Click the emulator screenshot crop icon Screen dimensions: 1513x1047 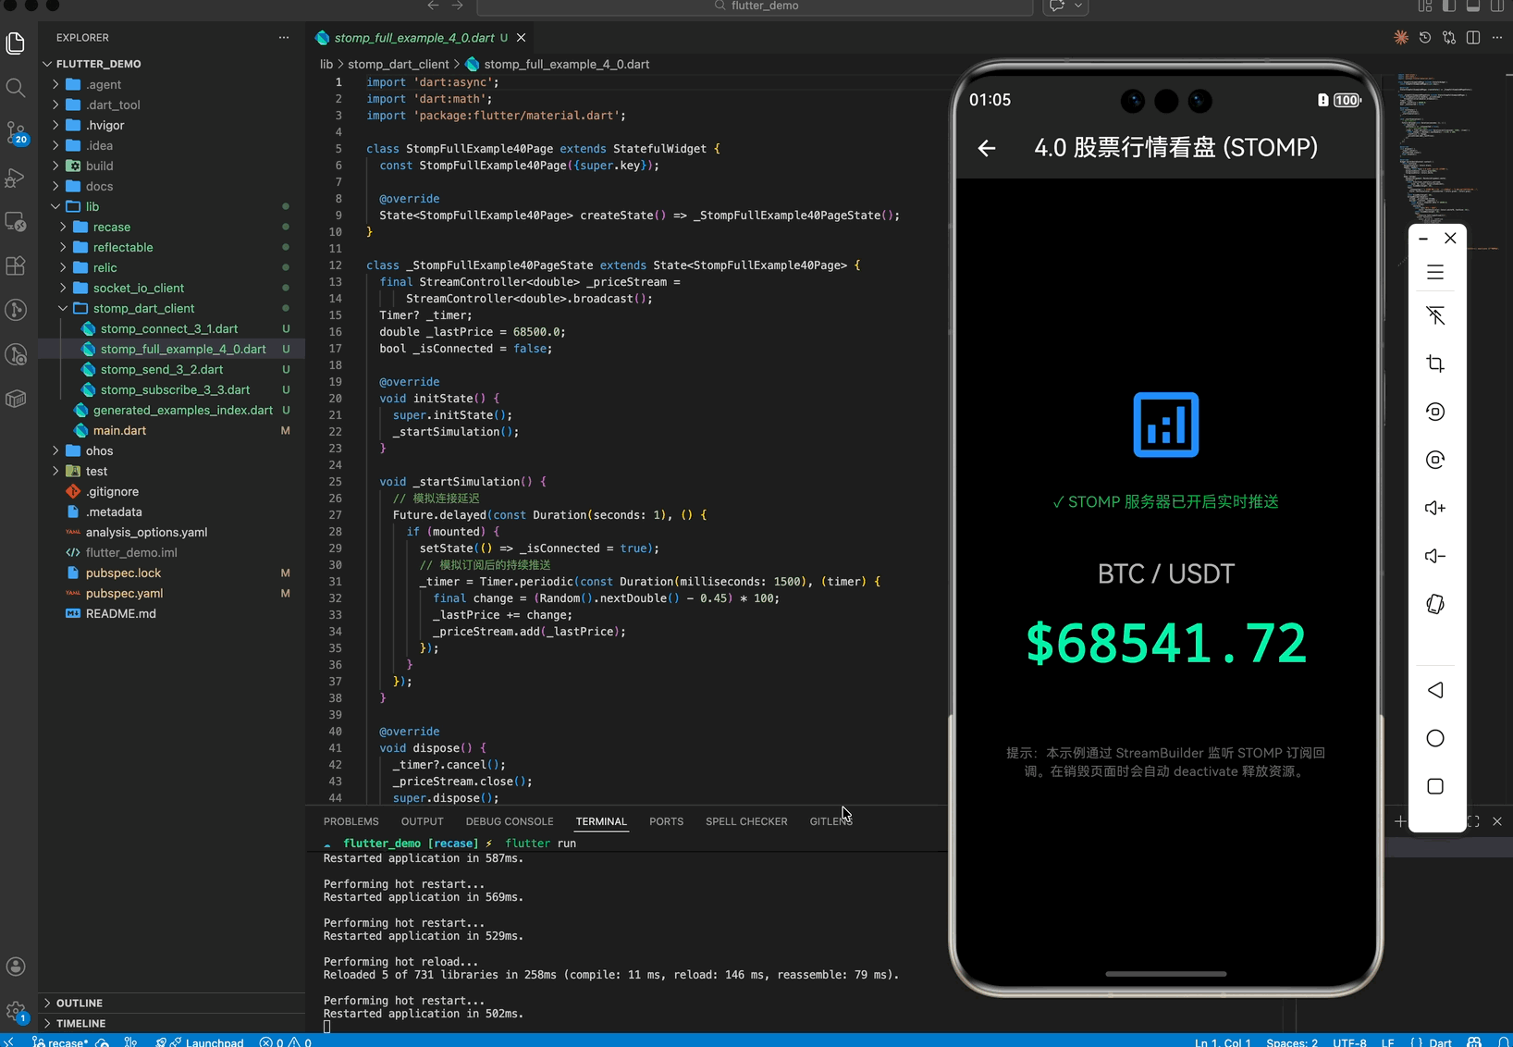pyautogui.click(x=1435, y=363)
